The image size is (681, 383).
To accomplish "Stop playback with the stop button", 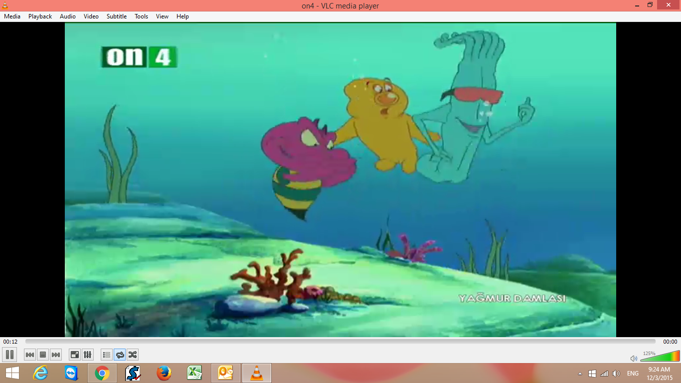I will 43,355.
